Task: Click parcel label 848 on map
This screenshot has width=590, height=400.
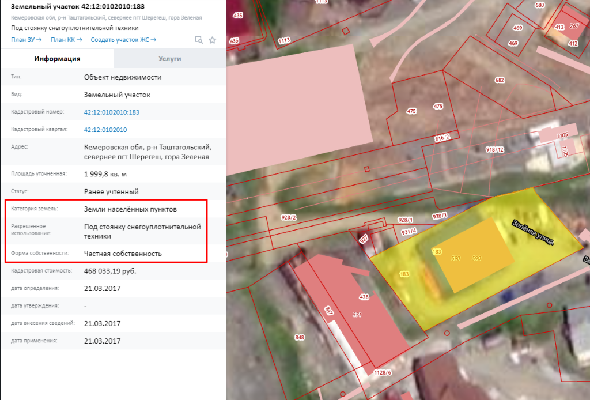Action: (300, 337)
